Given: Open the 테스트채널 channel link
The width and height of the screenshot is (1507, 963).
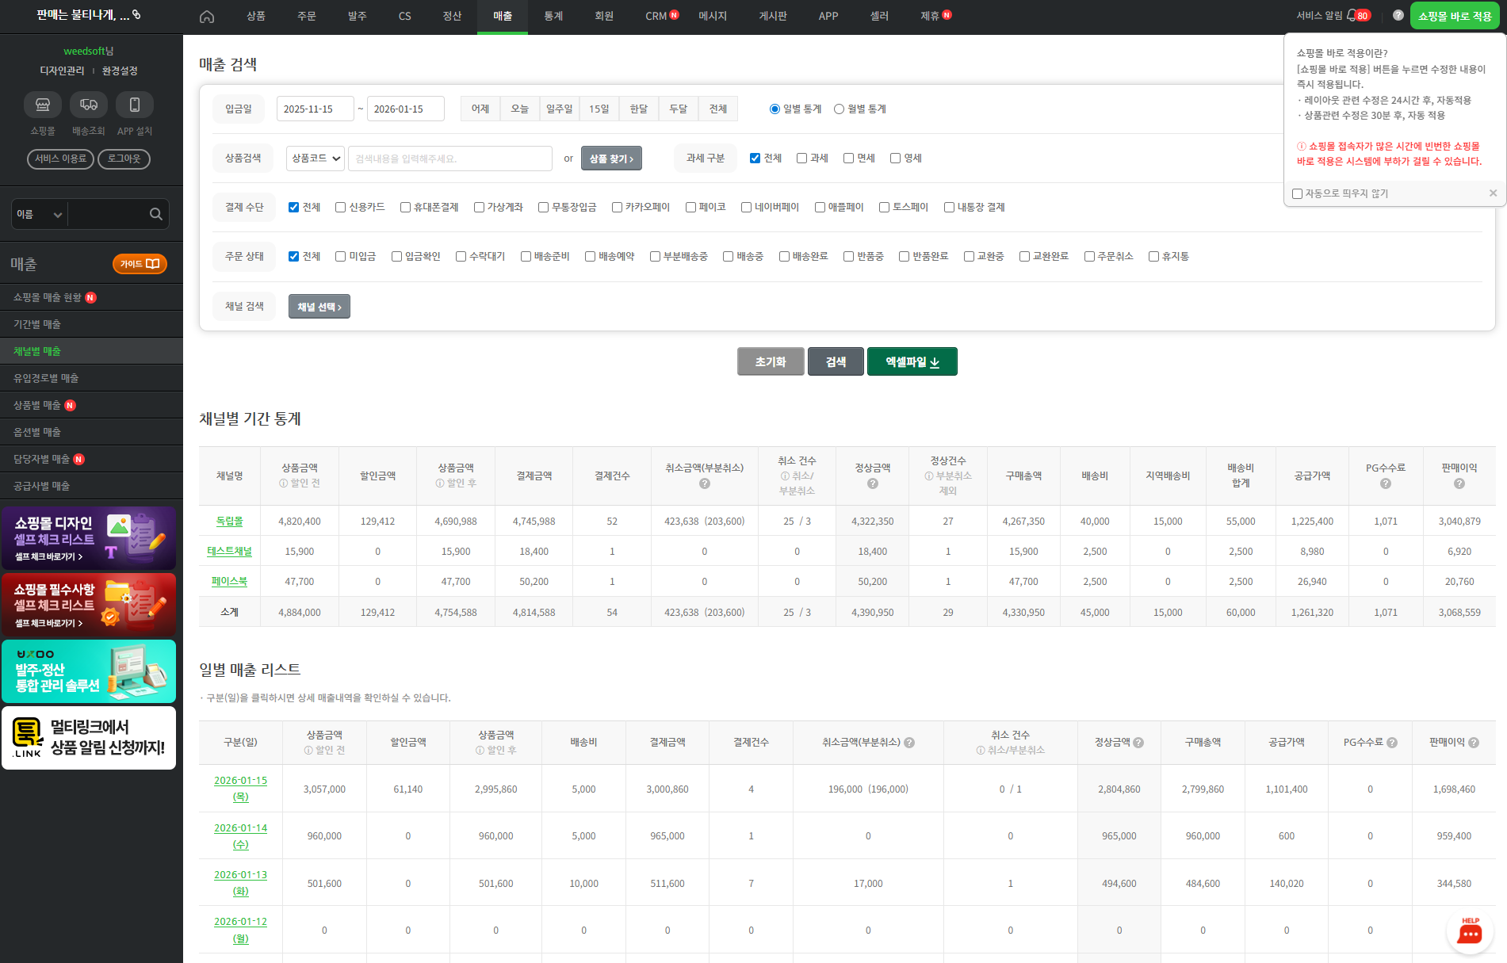Looking at the screenshot, I should [230, 552].
